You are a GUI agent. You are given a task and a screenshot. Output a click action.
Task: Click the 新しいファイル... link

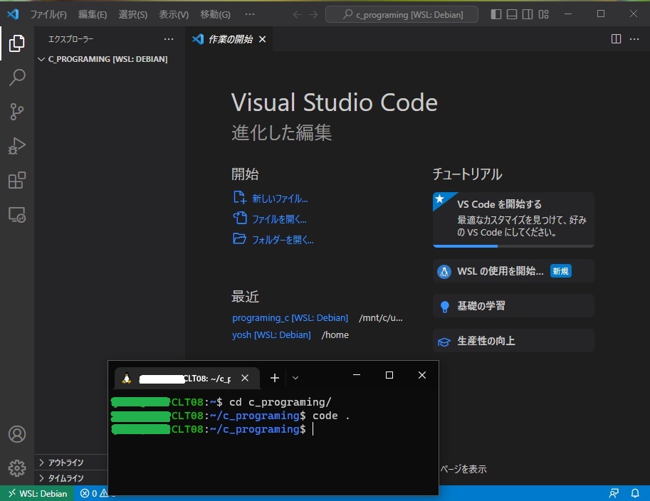[279, 199]
